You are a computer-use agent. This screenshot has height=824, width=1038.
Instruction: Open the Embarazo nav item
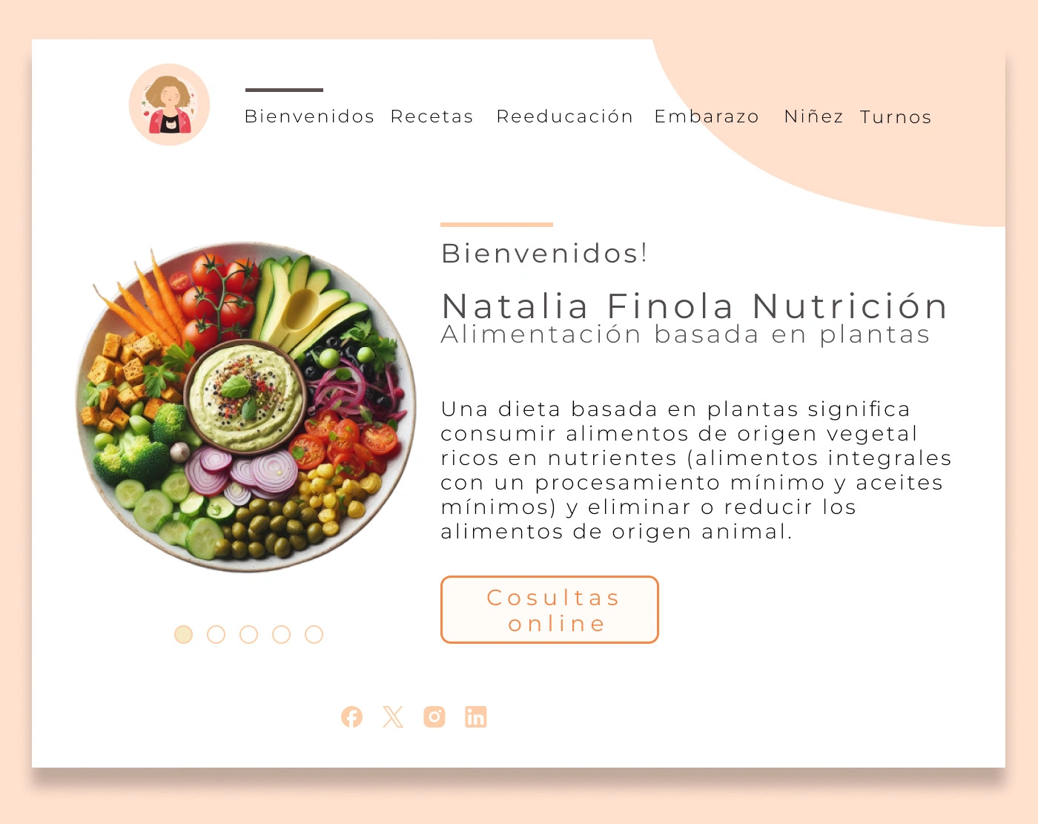707,116
